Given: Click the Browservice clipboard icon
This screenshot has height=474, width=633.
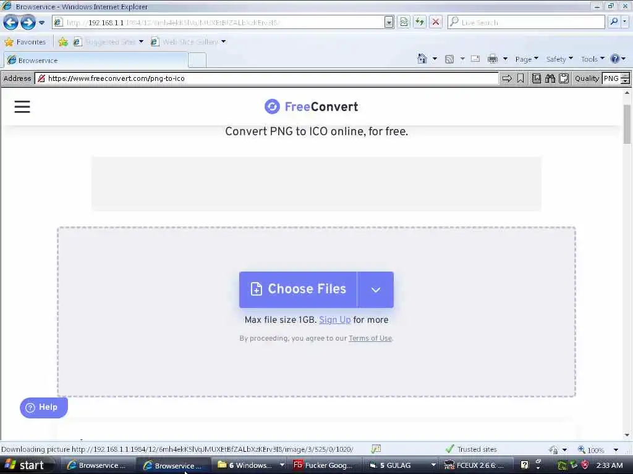Looking at the screenshot, I should pyautogui.click(x=564, y=78).
